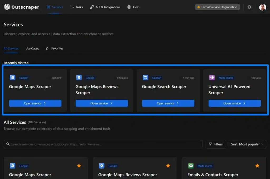270x179 pixels.
Task: Switch to the Use Cases tab
Action: pyautogui.click(x=32, y=48)
